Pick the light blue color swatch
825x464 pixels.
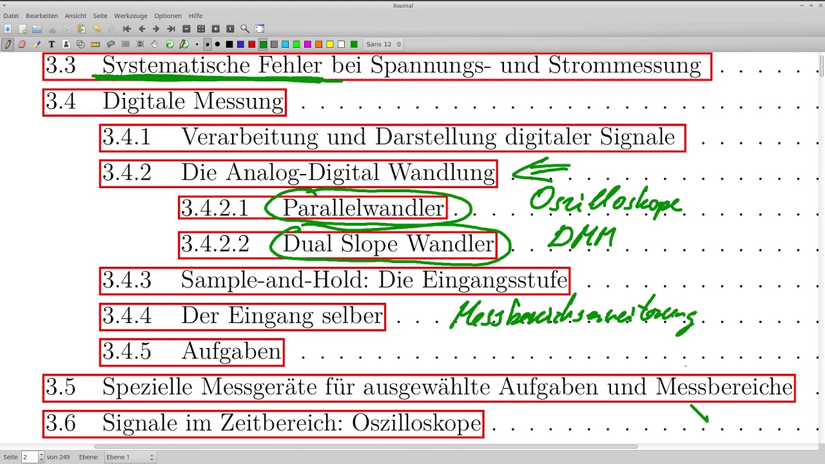point(285,44)
